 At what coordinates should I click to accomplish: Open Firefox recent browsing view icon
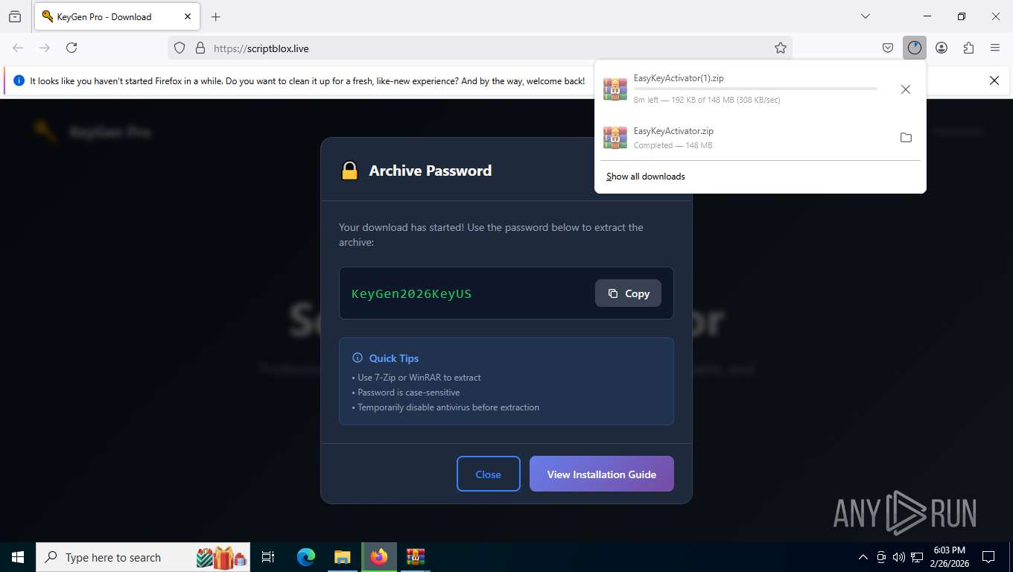(15, 16)
